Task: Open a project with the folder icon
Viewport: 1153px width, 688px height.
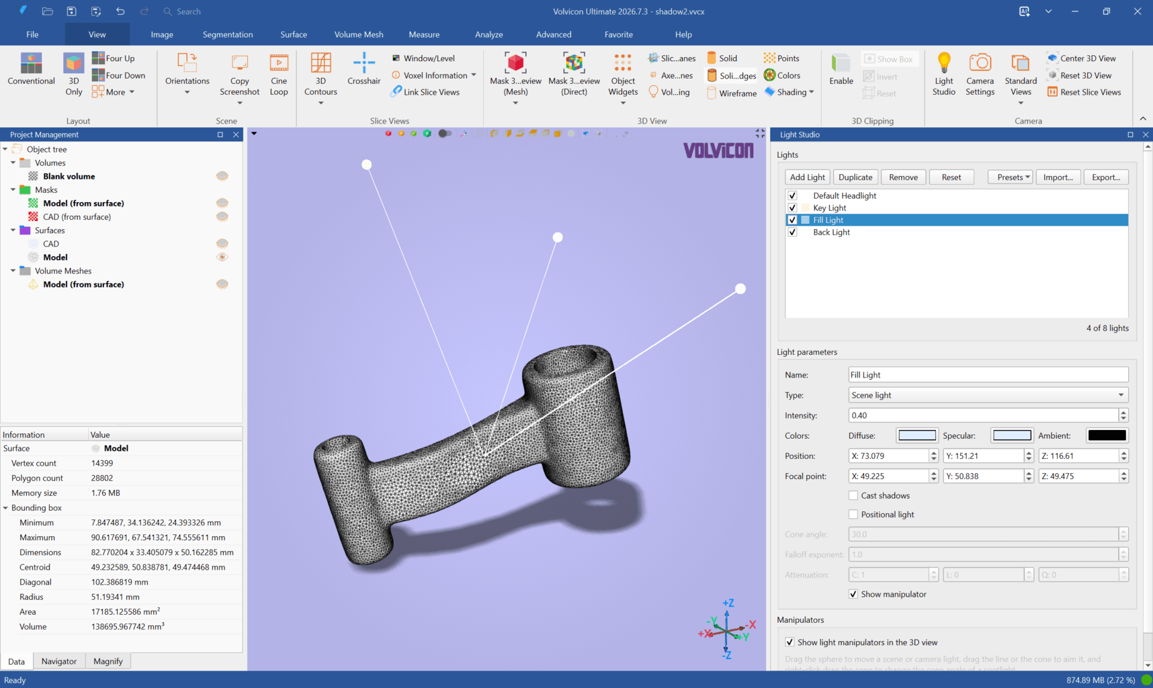Action: (47, 11)
